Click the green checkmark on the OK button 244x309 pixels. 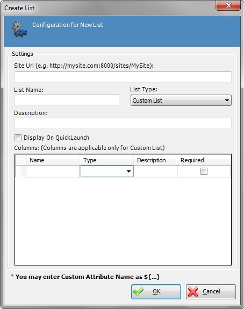click(138, 292)
